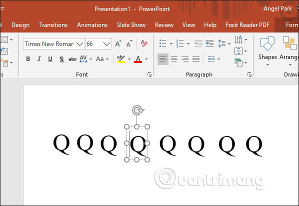
Task: Click rotate handle above selected Q
Action: 138,110
